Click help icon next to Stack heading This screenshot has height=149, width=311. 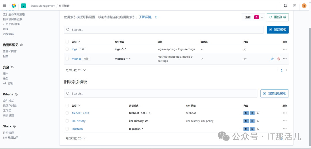pos(14,127)
